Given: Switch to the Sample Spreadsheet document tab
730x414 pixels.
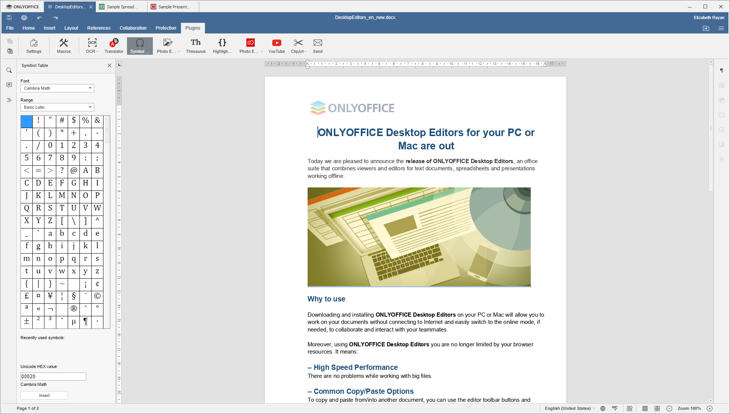Looking at the screenshot, I should coord(122,7).
